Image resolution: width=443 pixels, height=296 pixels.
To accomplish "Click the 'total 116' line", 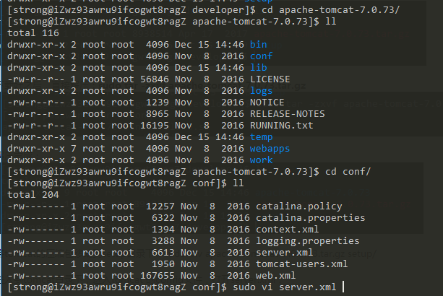I will (33, 33).
